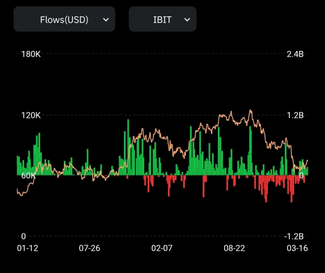Click the 01-12 date on the x-axis

(27, 249)
